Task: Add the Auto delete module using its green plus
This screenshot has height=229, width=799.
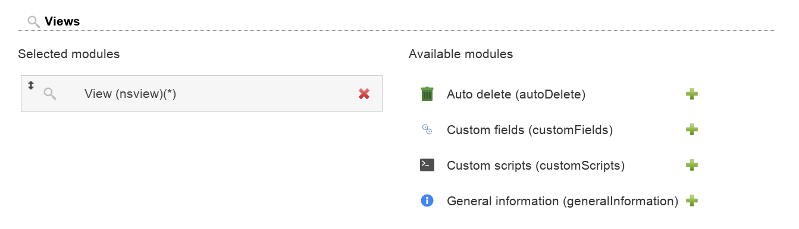Action: click(691, 94)
